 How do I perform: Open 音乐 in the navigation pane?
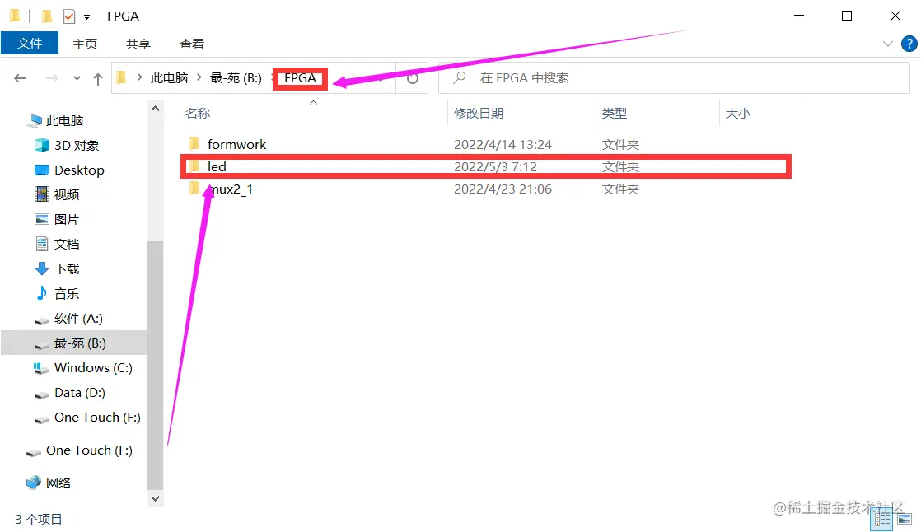pyautogui.click(x=67, y=294)
